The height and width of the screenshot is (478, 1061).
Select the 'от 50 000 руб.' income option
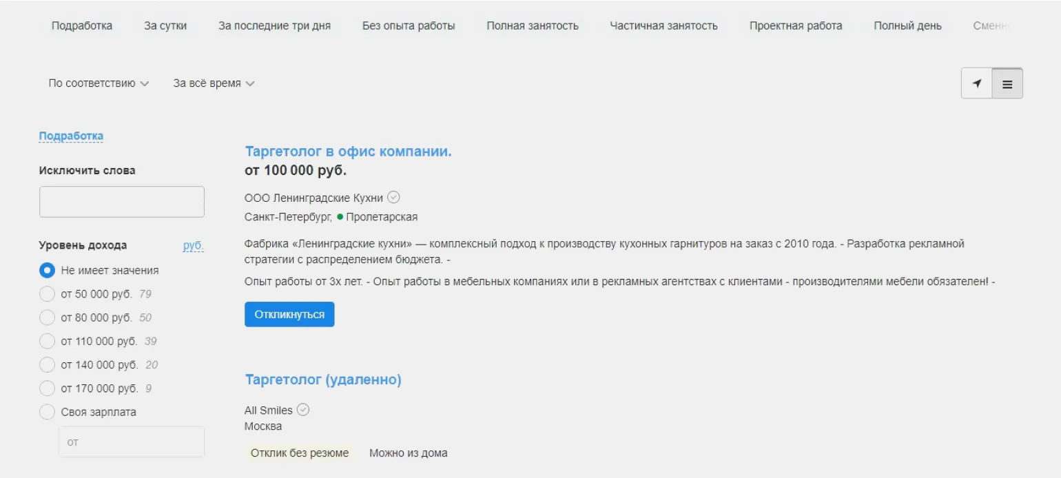pos(47,294)
